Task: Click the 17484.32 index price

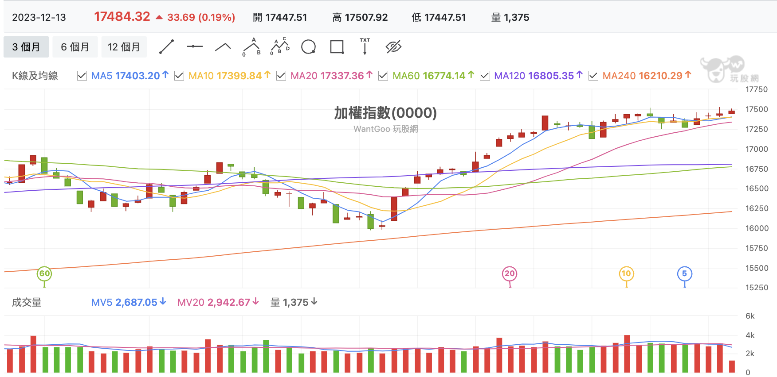Action: 122,16
